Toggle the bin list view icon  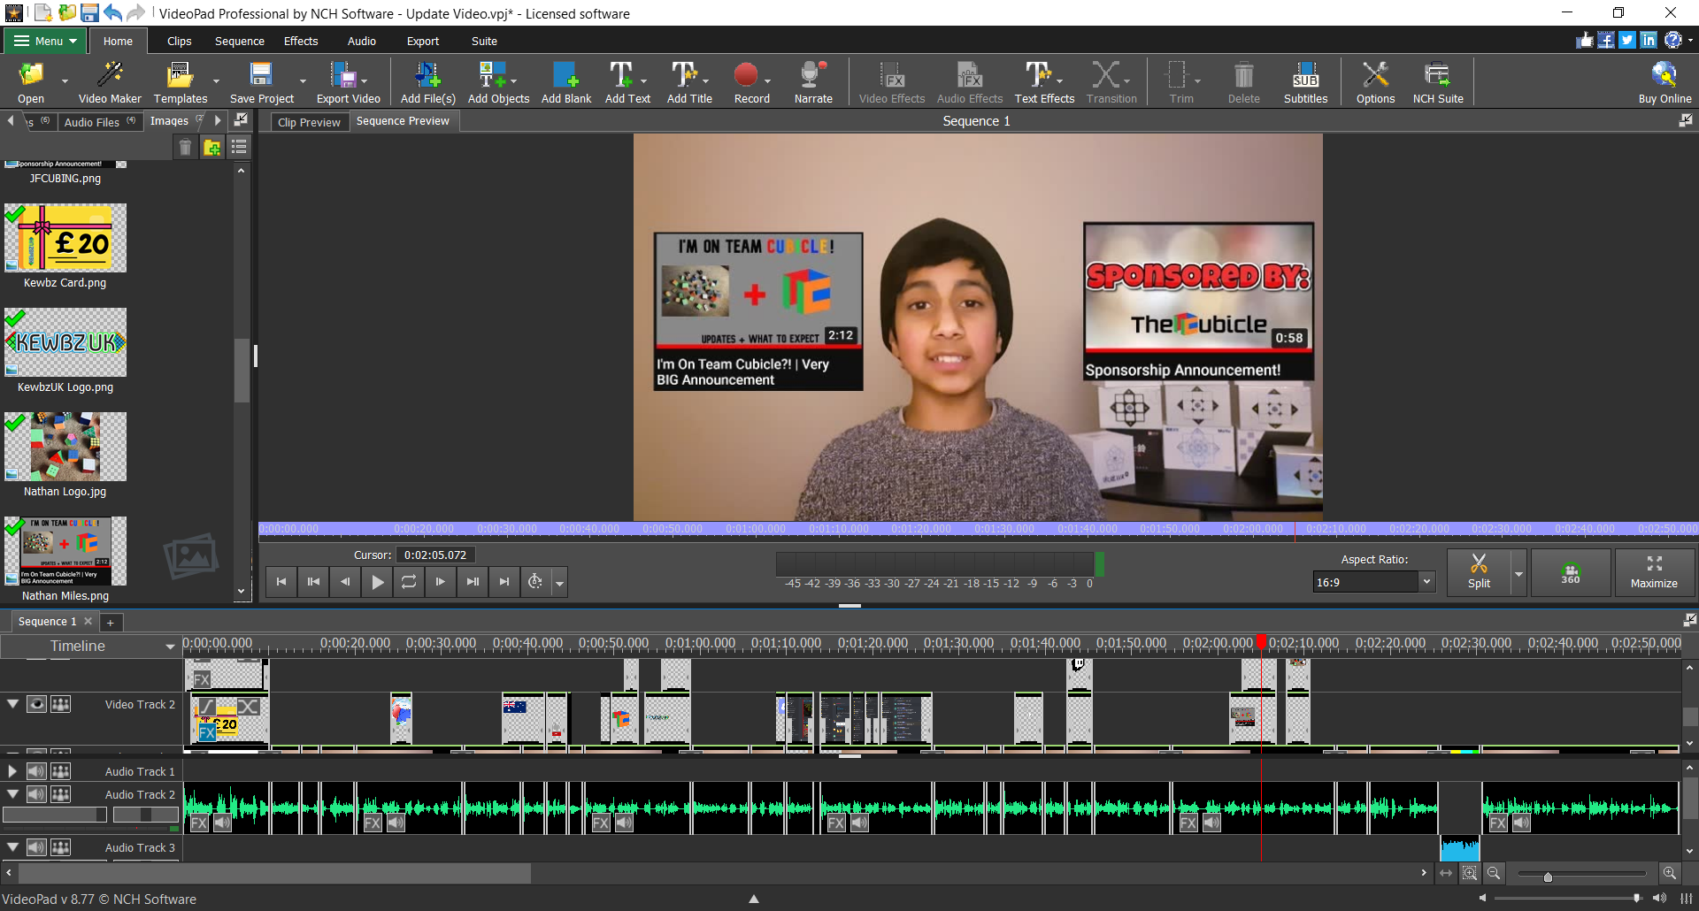(x=239, y=147)
